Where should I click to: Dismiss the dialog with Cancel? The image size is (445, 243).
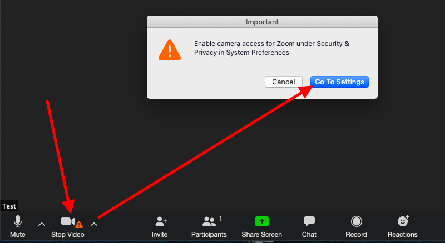(284, 82)
